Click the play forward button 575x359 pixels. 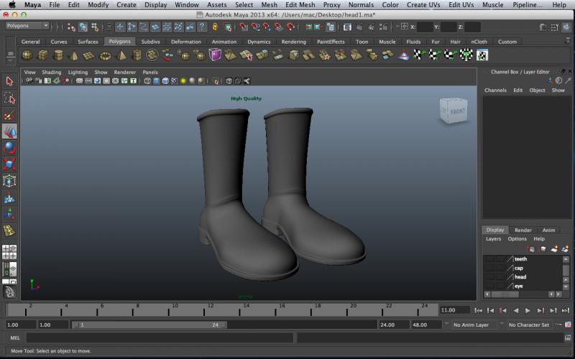click(528, 310)
